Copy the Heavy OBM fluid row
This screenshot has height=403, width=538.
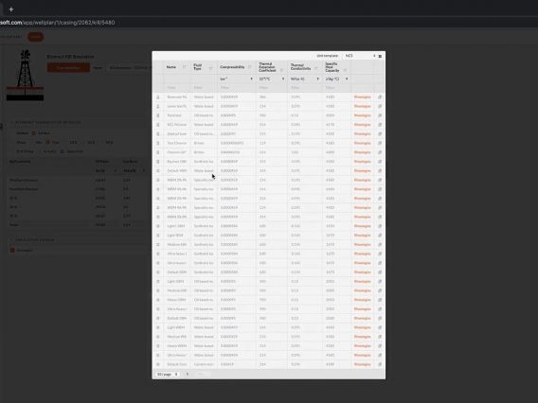tap(380, 300)
